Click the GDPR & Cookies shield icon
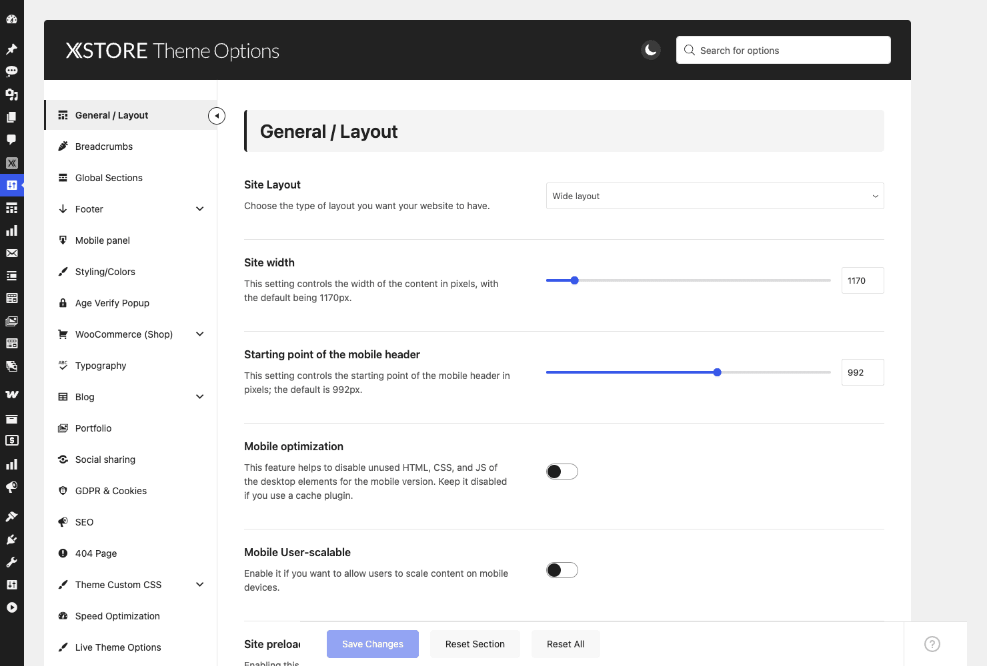This screenshot has width=987, height=666. click(x=63, y=491)
